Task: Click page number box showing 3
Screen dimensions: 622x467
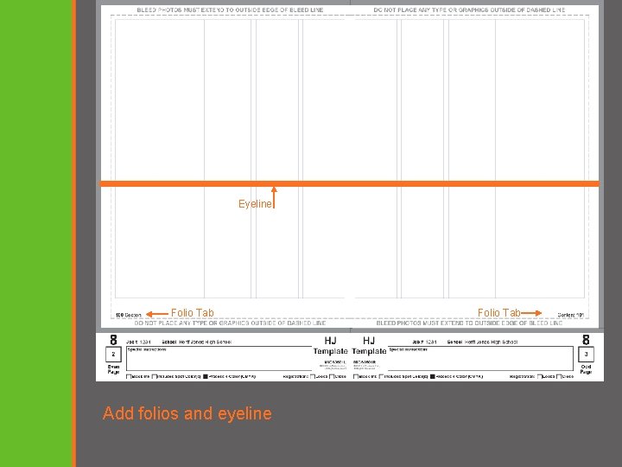Action: click(586, 355)
